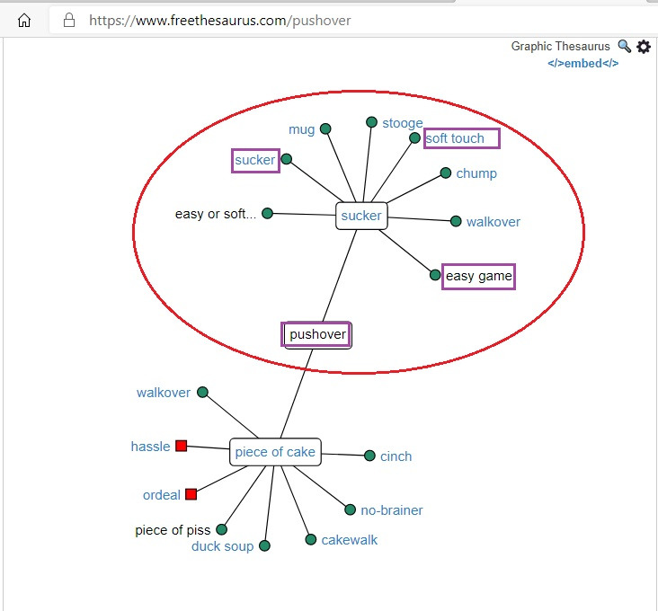Click the green dot beside soft touch
Viewport: 658px width, 611px height.
tap(414, 138)
